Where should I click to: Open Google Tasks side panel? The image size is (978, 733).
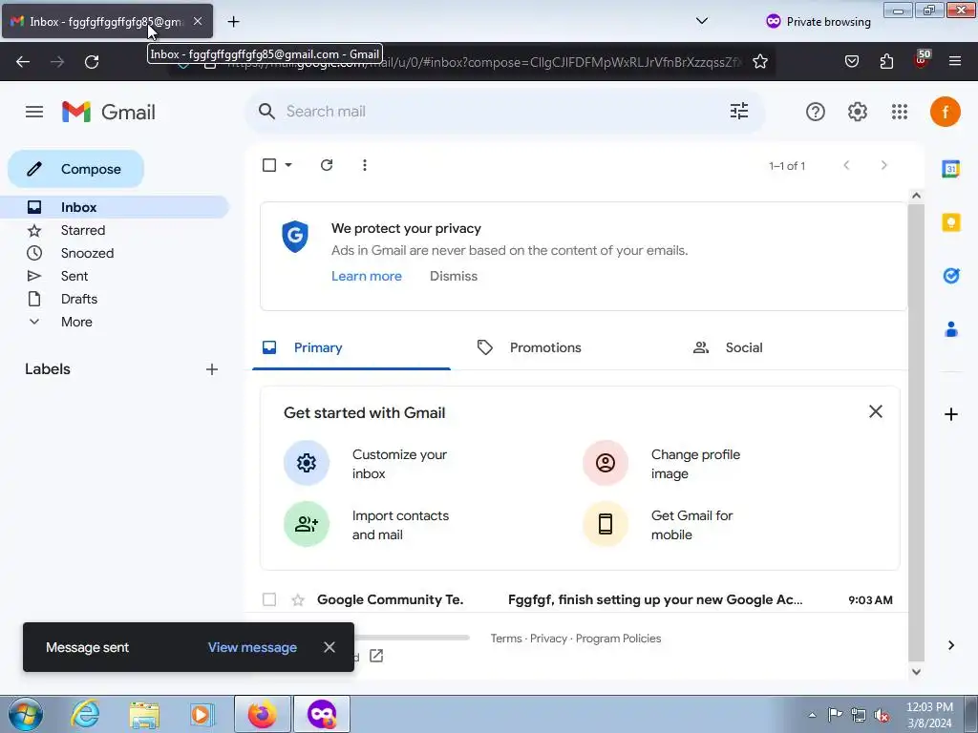click(x=950, y=276)
